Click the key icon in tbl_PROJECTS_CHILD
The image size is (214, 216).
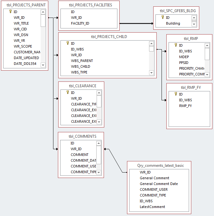[x=67, y=43]
